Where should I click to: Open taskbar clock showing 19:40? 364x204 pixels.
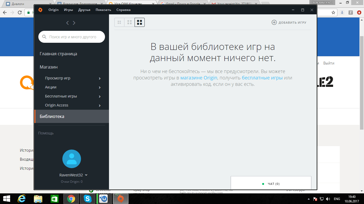point(352,199)
